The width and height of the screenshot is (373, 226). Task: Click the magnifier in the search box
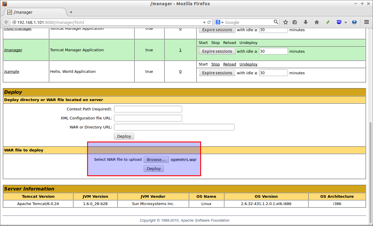276,22
